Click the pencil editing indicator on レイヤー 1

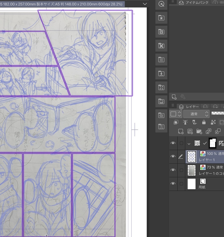pos(181,157)
